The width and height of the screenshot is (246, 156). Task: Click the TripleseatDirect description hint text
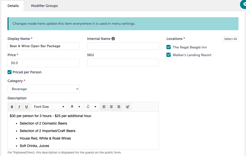click(x=65, y=153)
